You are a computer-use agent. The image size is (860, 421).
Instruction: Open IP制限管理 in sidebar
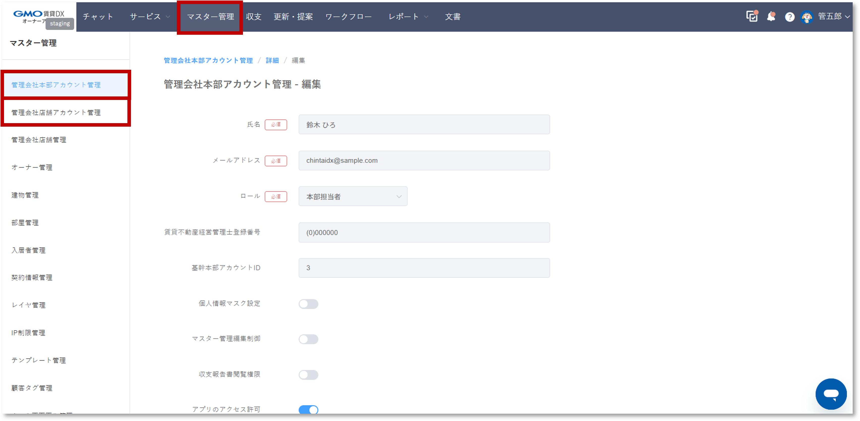click(28, 333)
